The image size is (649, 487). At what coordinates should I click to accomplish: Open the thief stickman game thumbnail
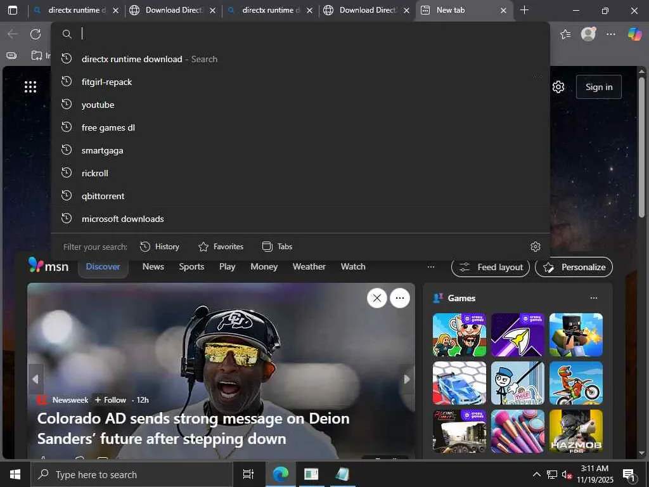(517, 383)
